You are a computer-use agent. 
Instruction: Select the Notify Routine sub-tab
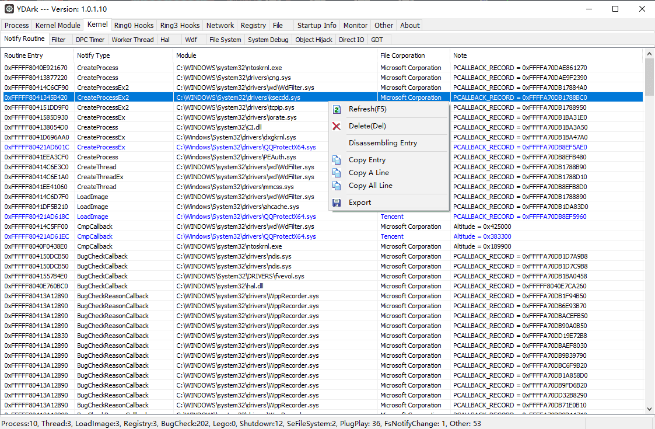pyautogui.click(x=24, y=39)
